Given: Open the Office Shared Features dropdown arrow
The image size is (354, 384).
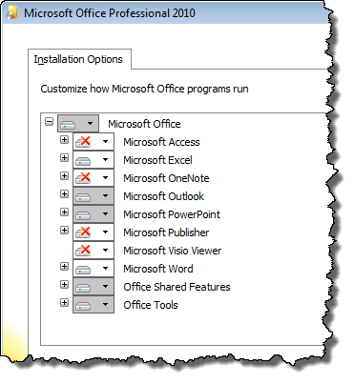Looking at the screenshot, I should (106, 287).
